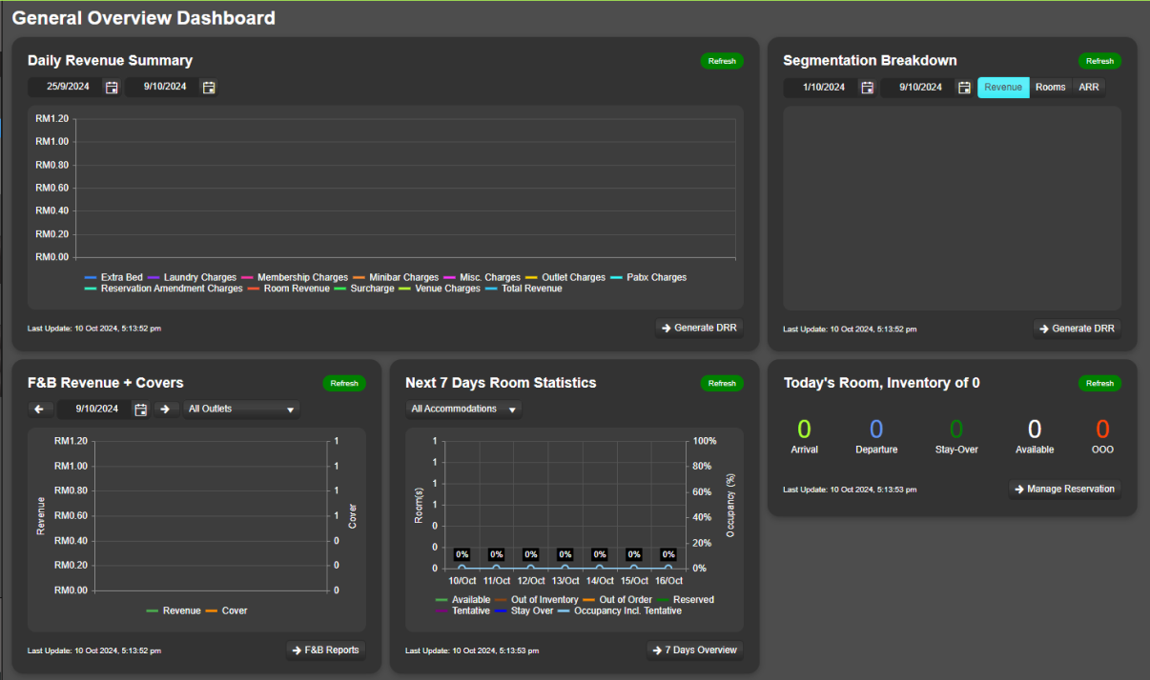Toggle Outlet Charges legend series
The width and height of the screenshot is (1150, 680).
[565, 278]
